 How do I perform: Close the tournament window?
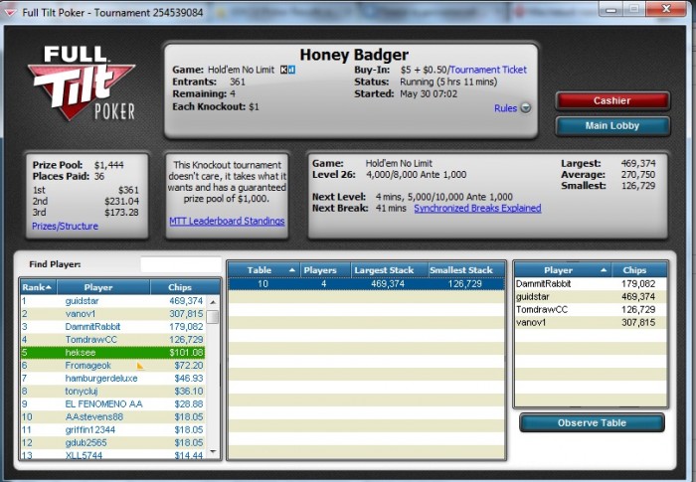[x=666, y=9]
